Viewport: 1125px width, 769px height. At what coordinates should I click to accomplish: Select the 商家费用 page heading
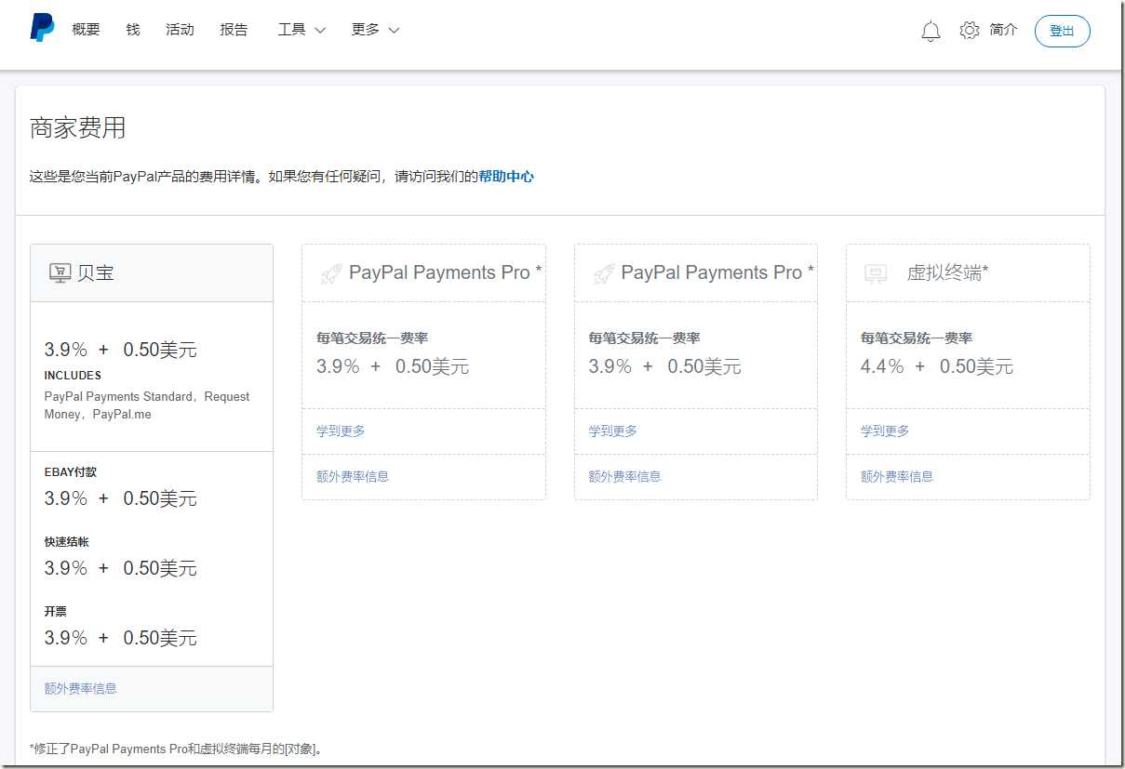point(78,128)
